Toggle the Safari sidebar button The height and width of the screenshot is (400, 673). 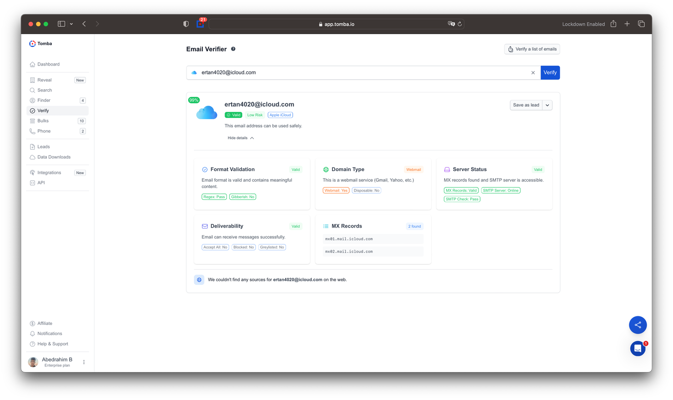coord(61,24)
